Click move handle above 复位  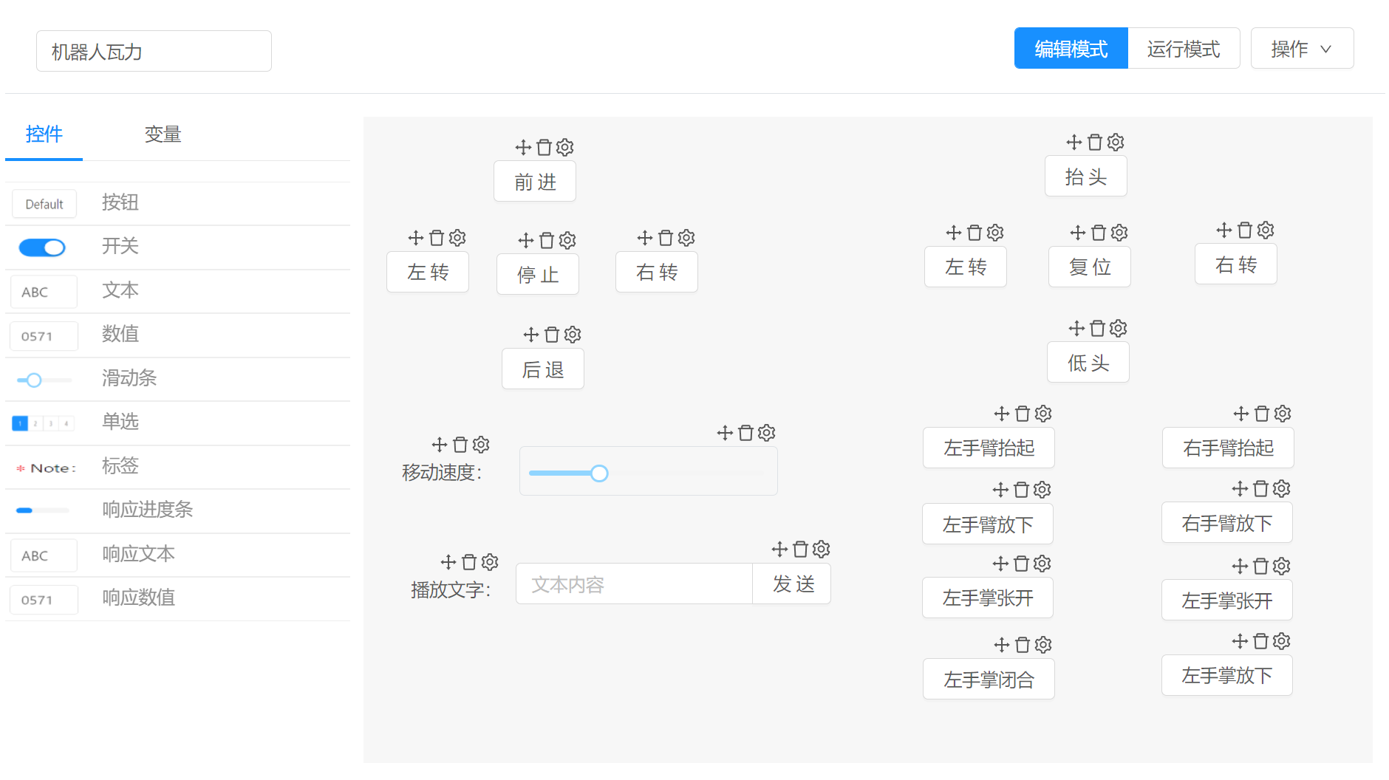pos(1078,233)
